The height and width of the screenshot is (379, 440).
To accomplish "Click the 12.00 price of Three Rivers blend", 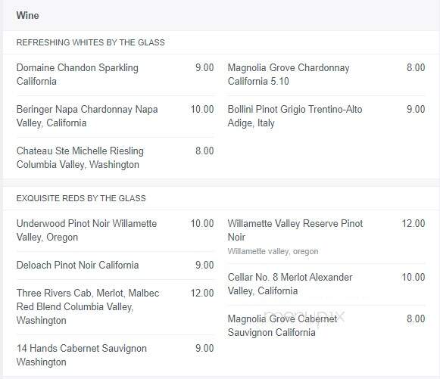I will click(x=202, y=294).
